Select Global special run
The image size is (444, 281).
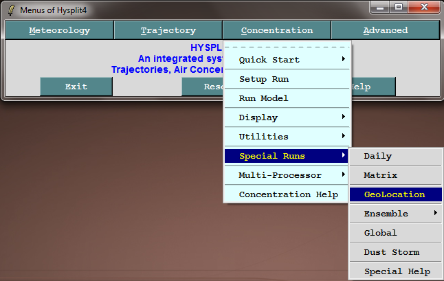click(396, 233)
